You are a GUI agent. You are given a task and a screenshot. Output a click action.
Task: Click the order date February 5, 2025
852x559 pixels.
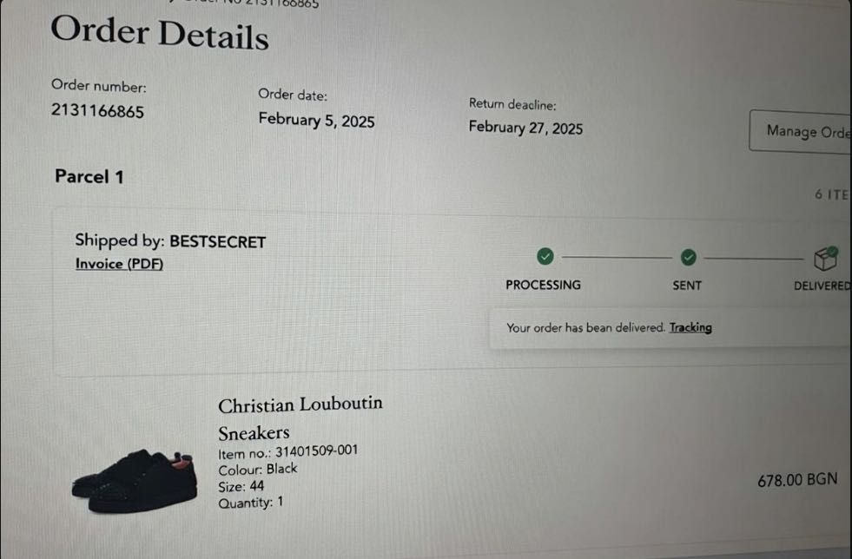316,121
